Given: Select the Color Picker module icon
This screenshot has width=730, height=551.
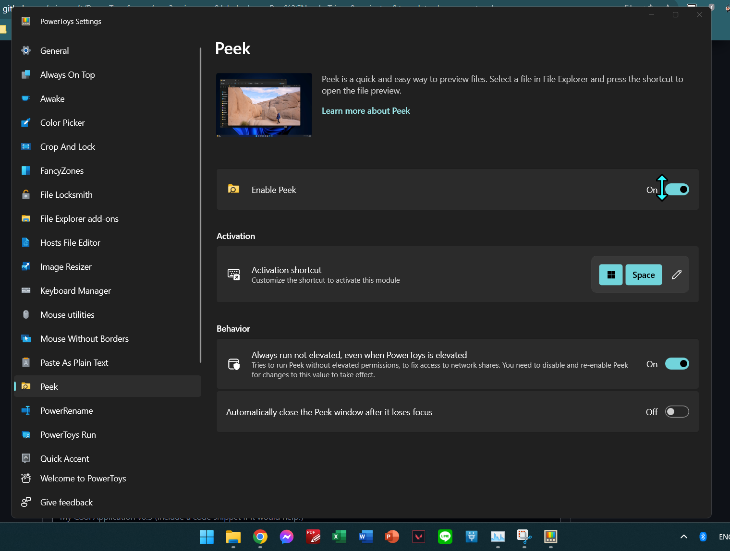Looking at the screenshot, I should [25, 122].
